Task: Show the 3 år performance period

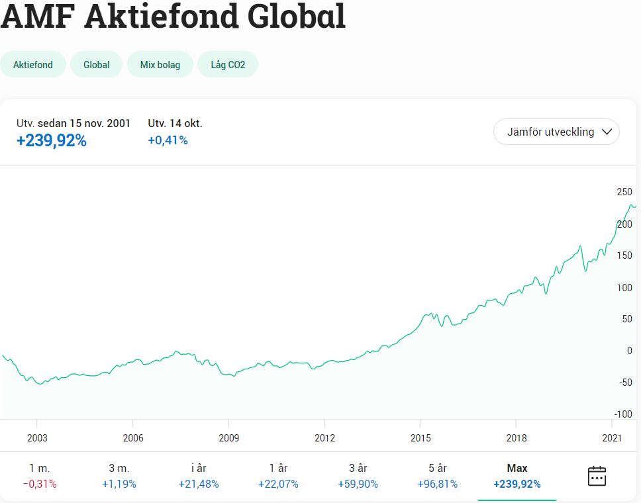Action: click(x=358, y=476)
